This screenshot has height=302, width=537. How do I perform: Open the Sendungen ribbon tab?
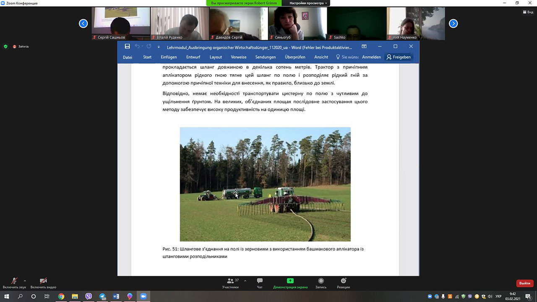coord(266,57)
